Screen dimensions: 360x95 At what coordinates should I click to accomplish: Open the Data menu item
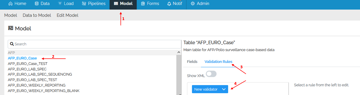coord(42,4)
